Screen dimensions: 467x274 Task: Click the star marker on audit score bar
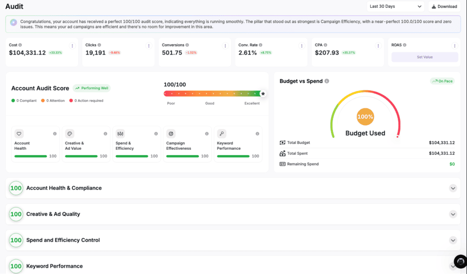click(263, 94)
